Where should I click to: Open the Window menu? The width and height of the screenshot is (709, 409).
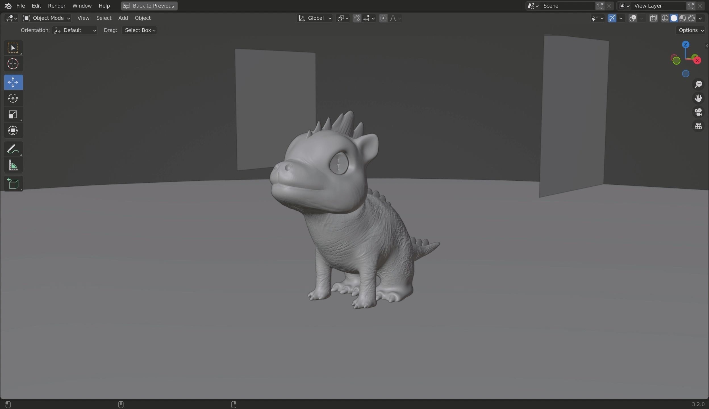[82, 6]
